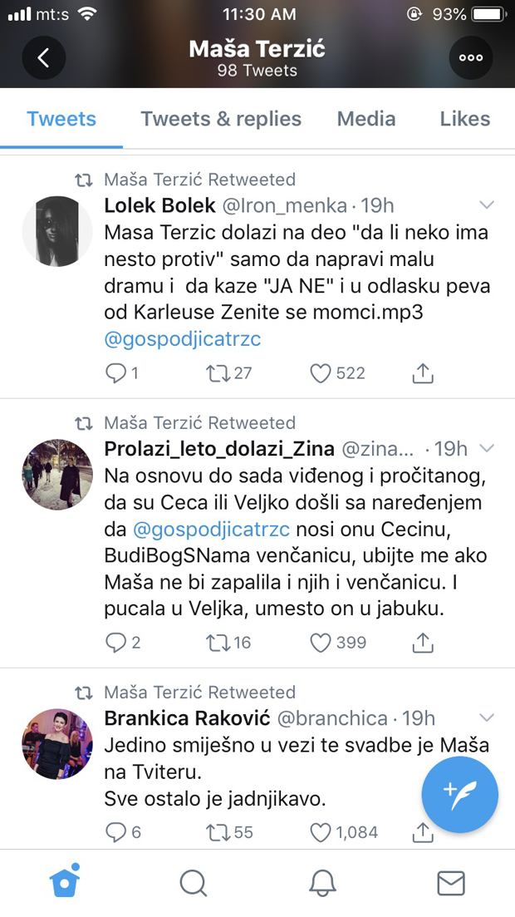Viewport: 515px width, 917px height.
Task: Like Brankica Raković's tweet with 1,084 likes
Action: coord(321,831)
